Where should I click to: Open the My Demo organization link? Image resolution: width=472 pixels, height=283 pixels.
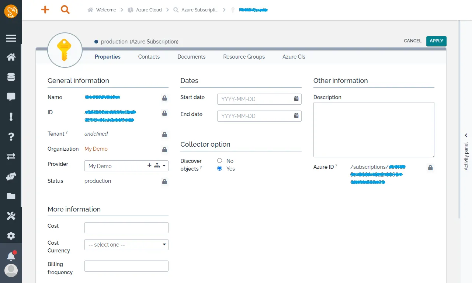(96, 149)
